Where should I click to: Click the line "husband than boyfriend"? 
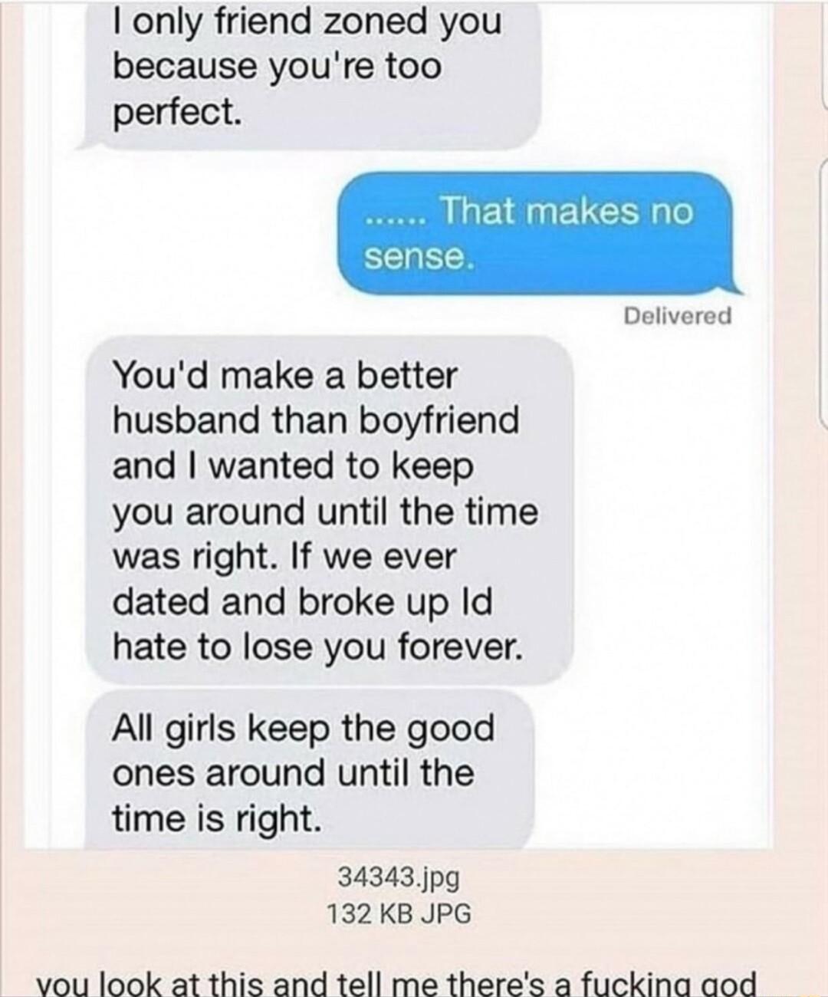coord(316,420)
